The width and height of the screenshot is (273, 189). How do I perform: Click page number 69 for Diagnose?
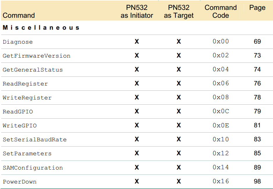tap(257, 42)
